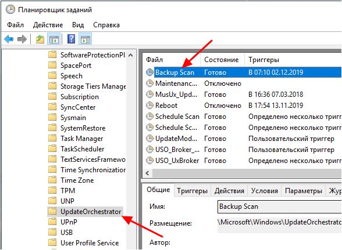The width and height of the screenshot is (342, 250).
Task: Click the task list scroll-left arrow
Action: tap(148, 173)
